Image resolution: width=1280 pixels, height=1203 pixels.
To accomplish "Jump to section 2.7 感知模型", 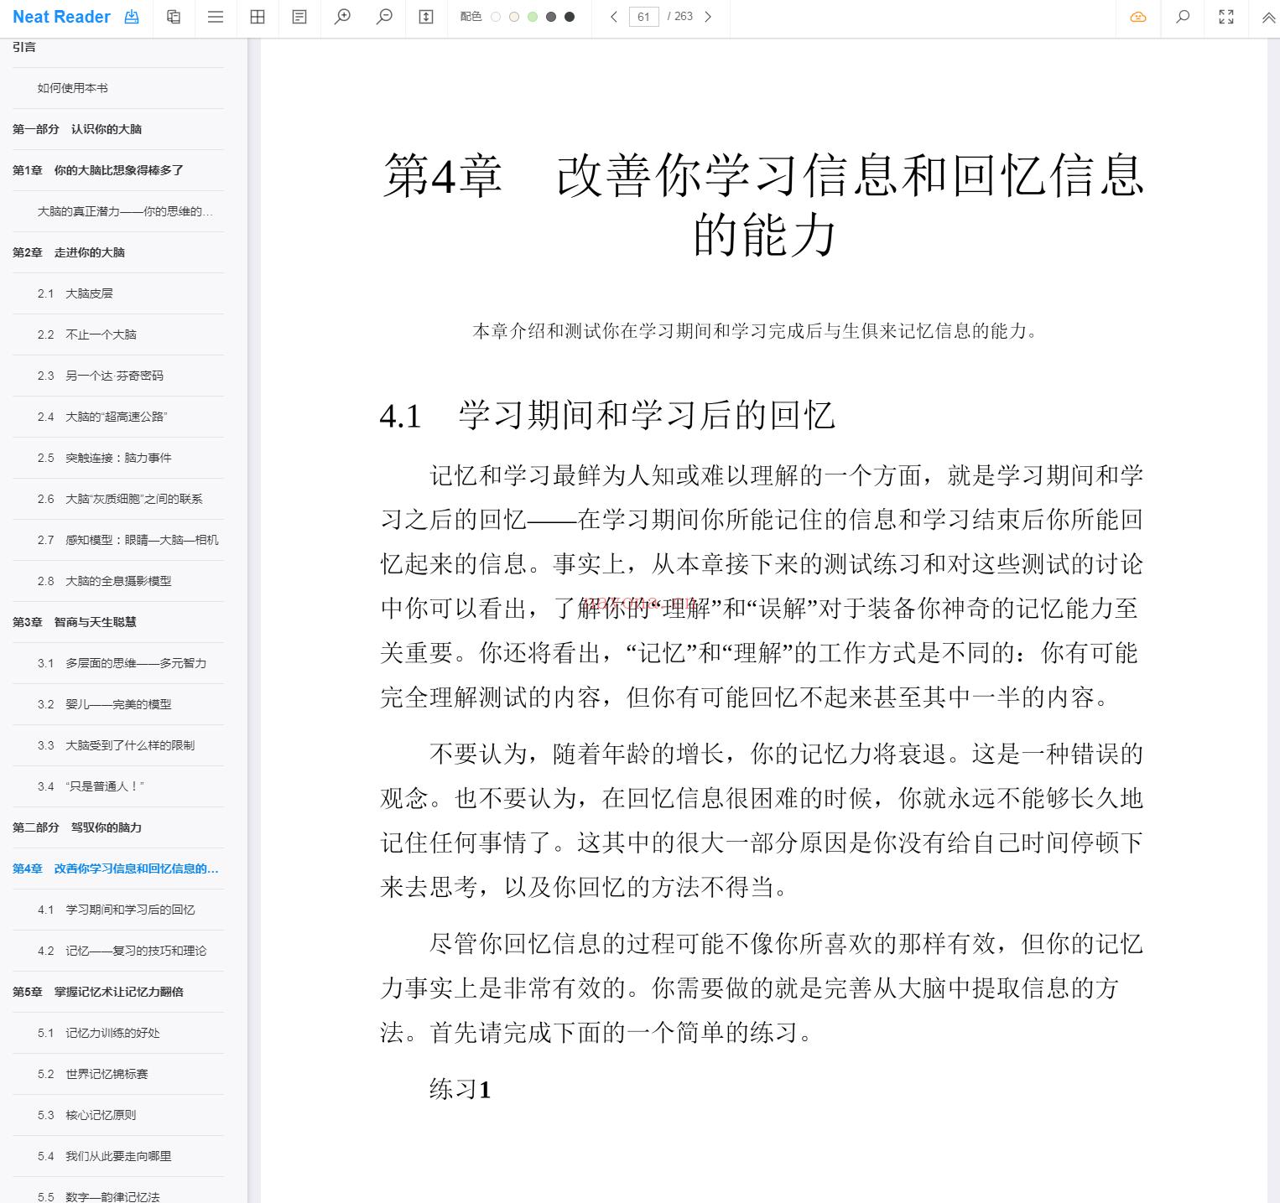I will 128,540.
